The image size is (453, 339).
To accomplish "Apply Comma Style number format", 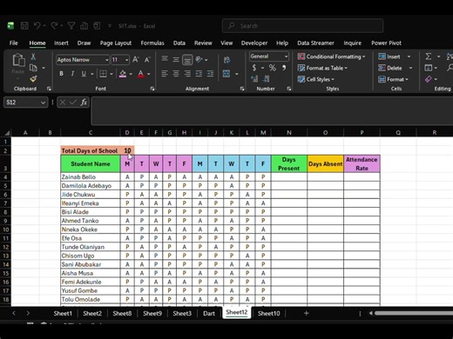I will coord(284,68).
